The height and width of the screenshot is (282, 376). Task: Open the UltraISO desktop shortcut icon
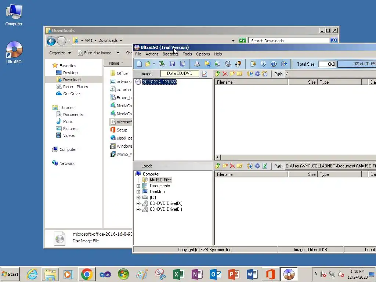pyautogui.click(x=14, y=53)
